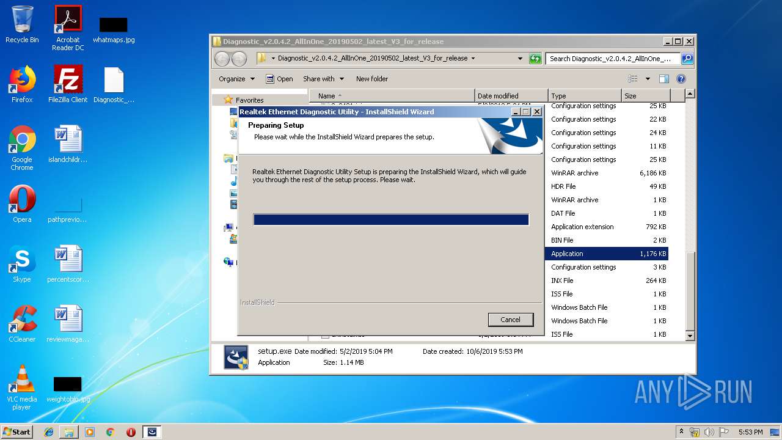Click the file list scroll-up arrow
782x440 pixels.
point(690,94)
